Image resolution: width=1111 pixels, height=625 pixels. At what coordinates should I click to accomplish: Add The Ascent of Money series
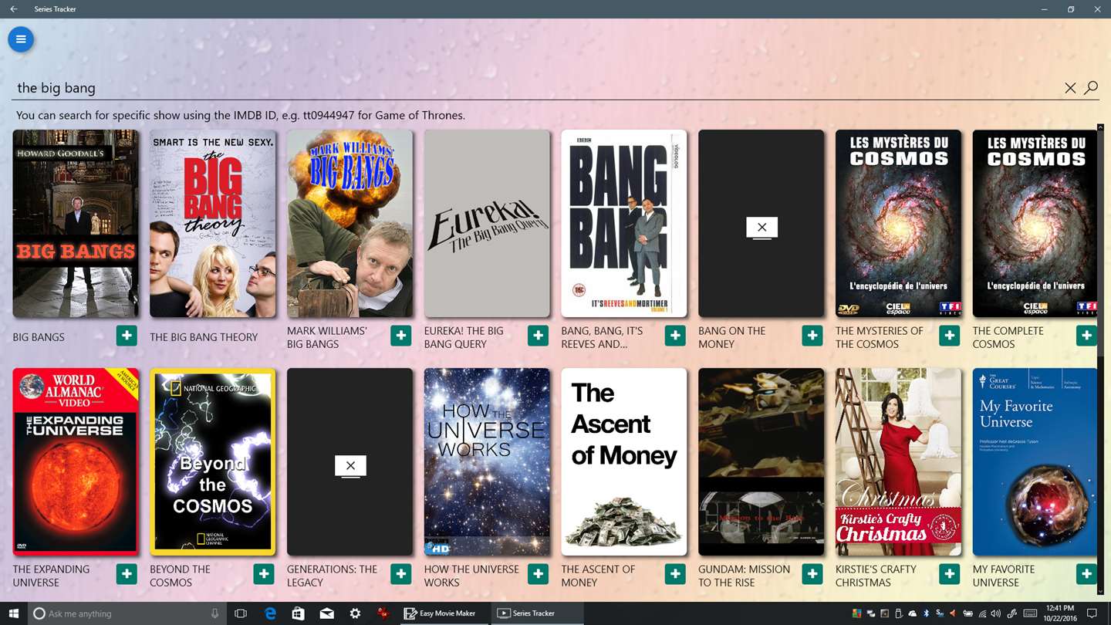pyautogui.click(x=675, y=574)
